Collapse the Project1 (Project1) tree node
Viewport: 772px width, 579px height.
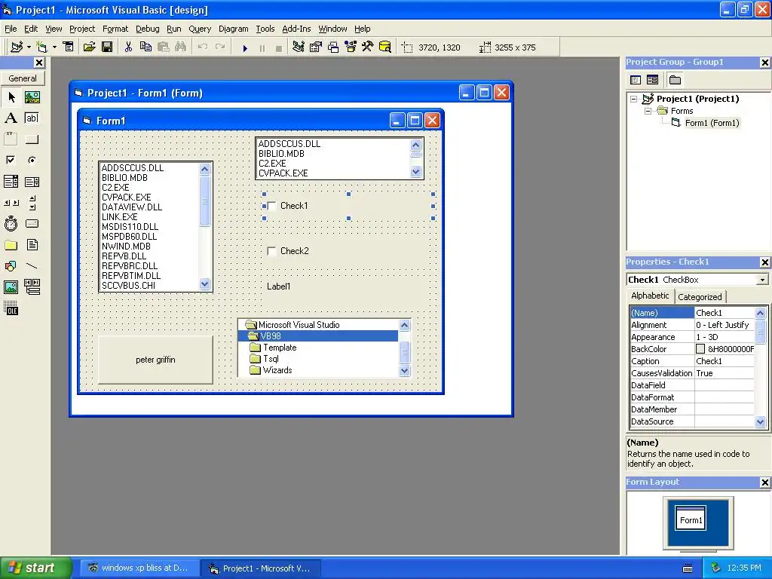click(x=634, y=99)
